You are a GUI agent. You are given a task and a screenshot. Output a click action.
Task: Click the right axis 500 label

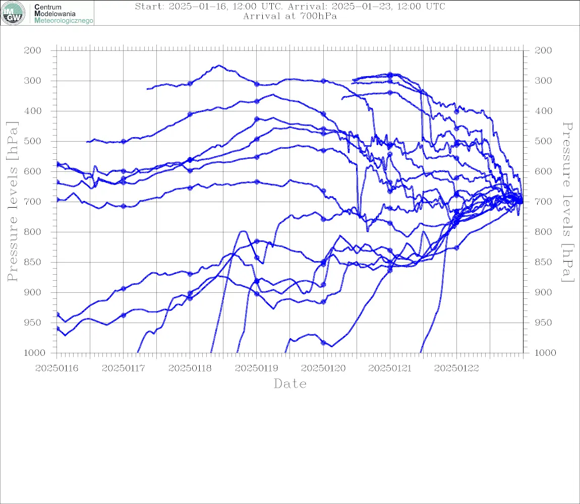pyautogui.click(x=543, y=141)
